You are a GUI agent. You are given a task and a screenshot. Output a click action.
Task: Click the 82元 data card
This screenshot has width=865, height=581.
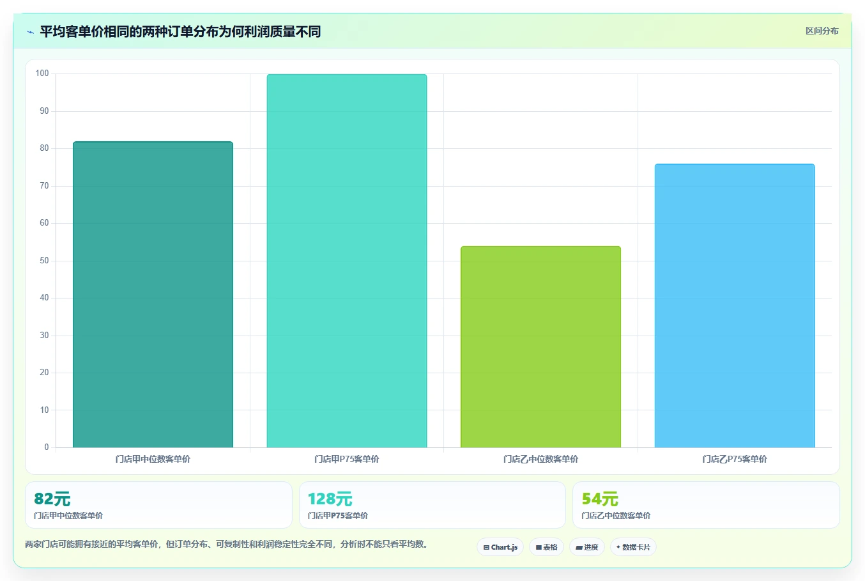158,505
